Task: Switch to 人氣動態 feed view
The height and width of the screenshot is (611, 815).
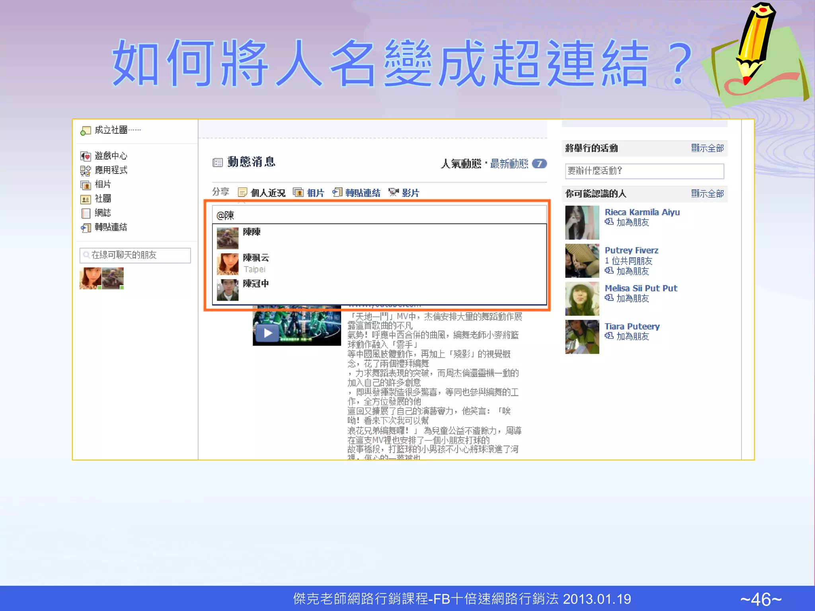Action: pyautogui.click(x=461, y=163)
